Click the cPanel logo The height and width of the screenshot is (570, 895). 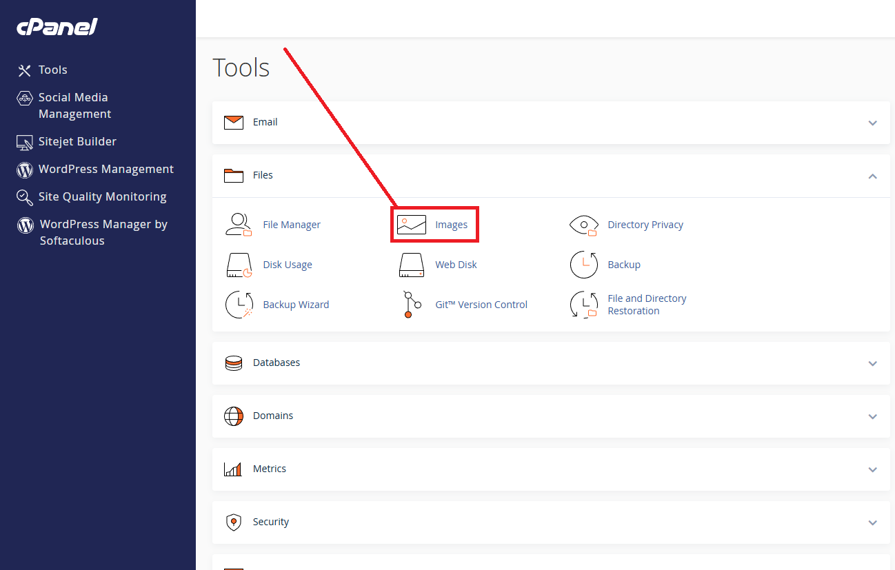click(57, 27)
